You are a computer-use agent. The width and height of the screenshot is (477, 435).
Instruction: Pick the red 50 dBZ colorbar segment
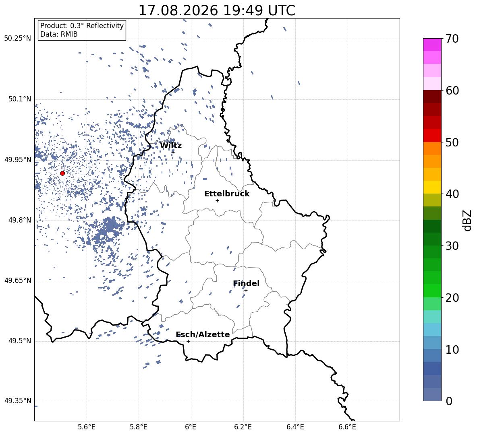click(432, 136)
